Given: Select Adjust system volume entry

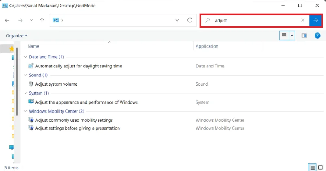Looking at the screenshot, I should click(56, 84).
